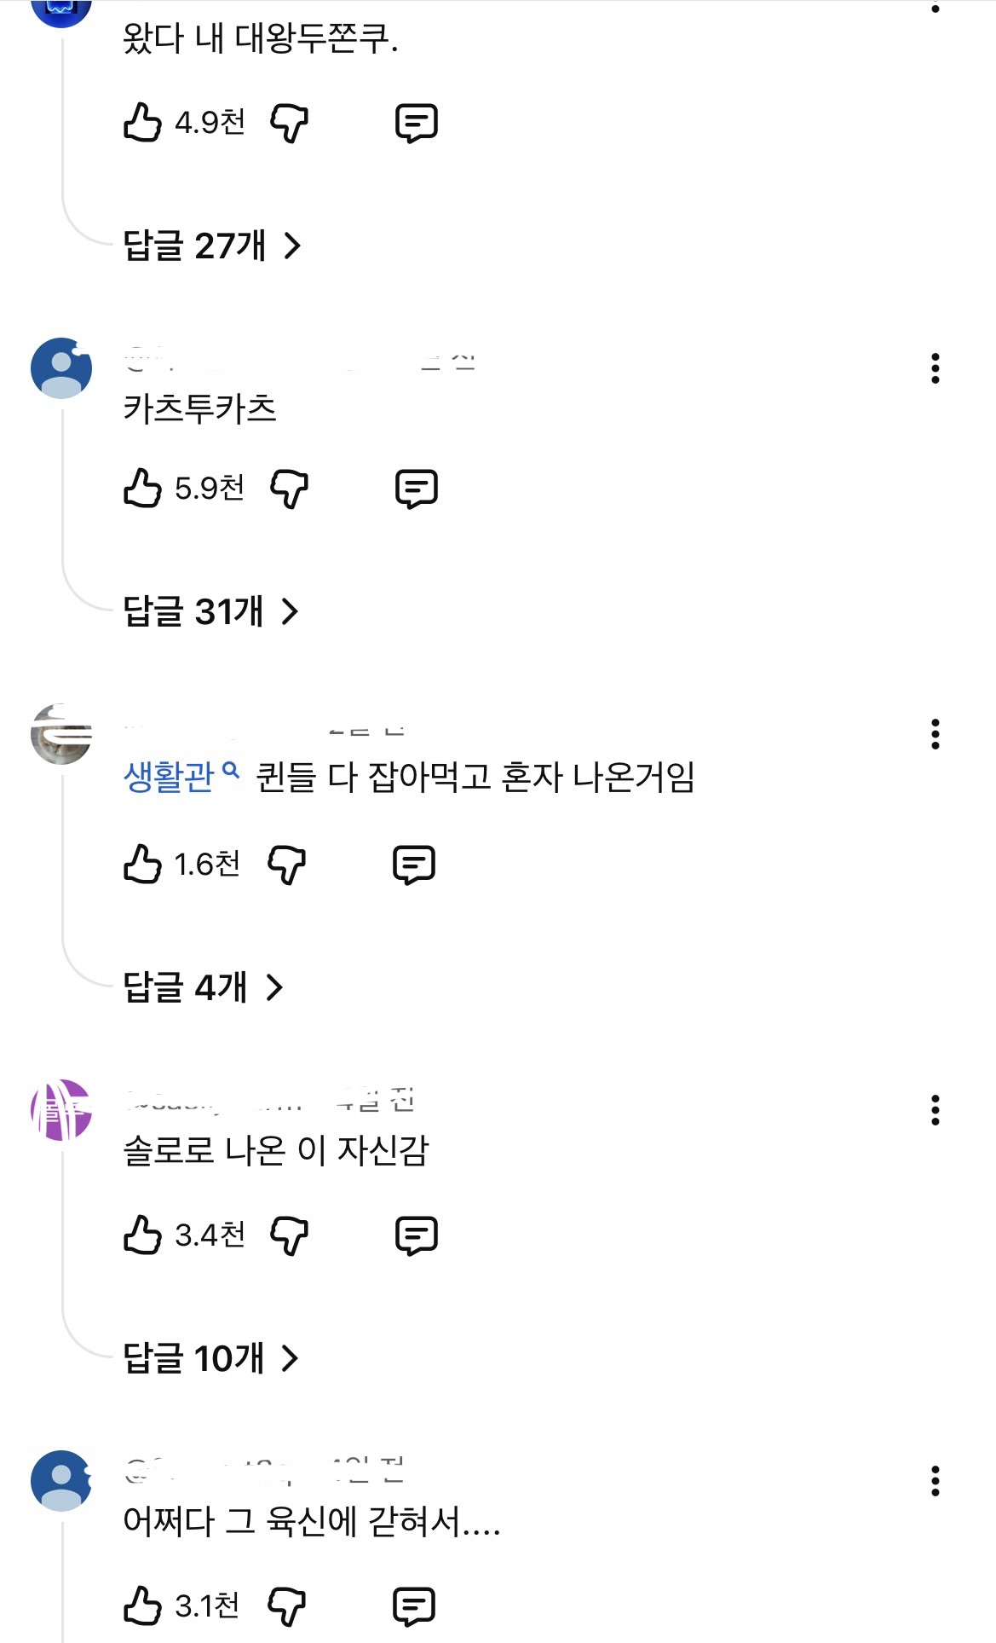Like the 대왕두쫀쿠 comment with 4.9천 likes
Image resolution: width=996 pixels, height=1643 pixels.
coord(143,123)
